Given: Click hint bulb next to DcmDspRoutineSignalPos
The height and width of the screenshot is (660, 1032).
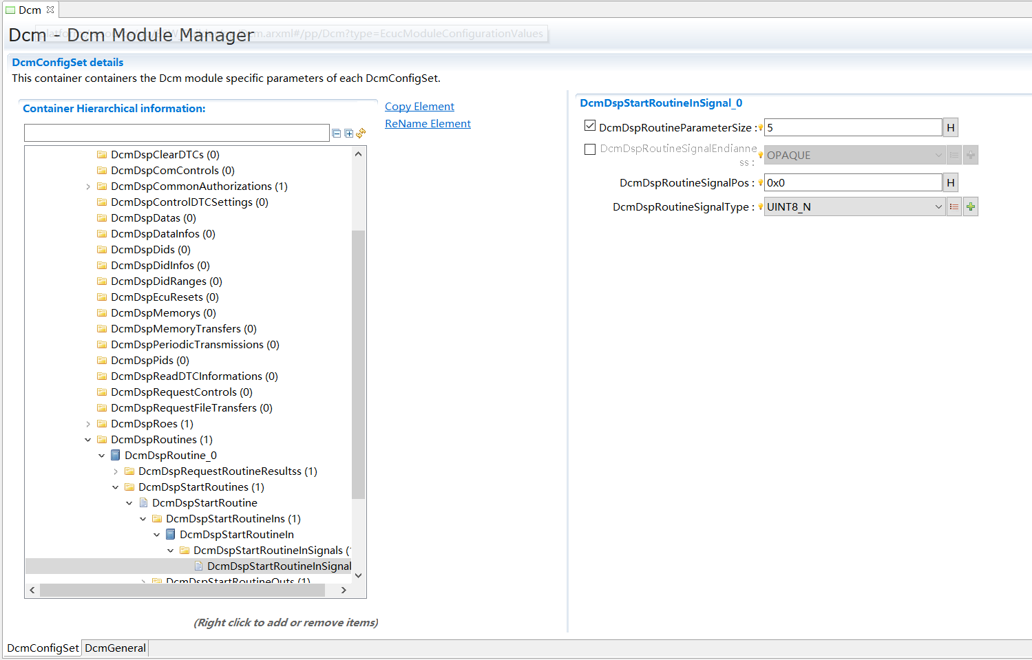Looking at the screenshot, I should click(x=760, y=183).
